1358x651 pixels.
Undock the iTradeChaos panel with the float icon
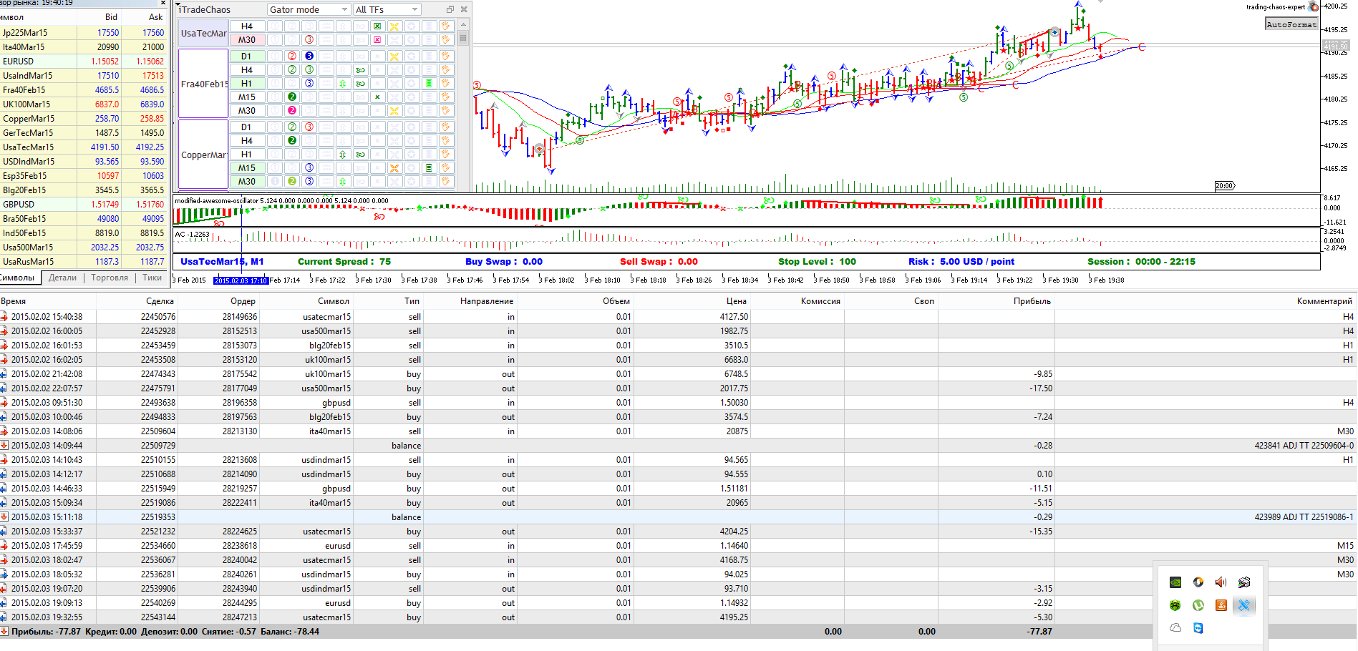coord(450,9)
